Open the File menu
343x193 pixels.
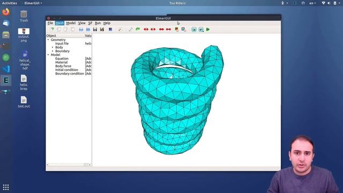[50, 23]
